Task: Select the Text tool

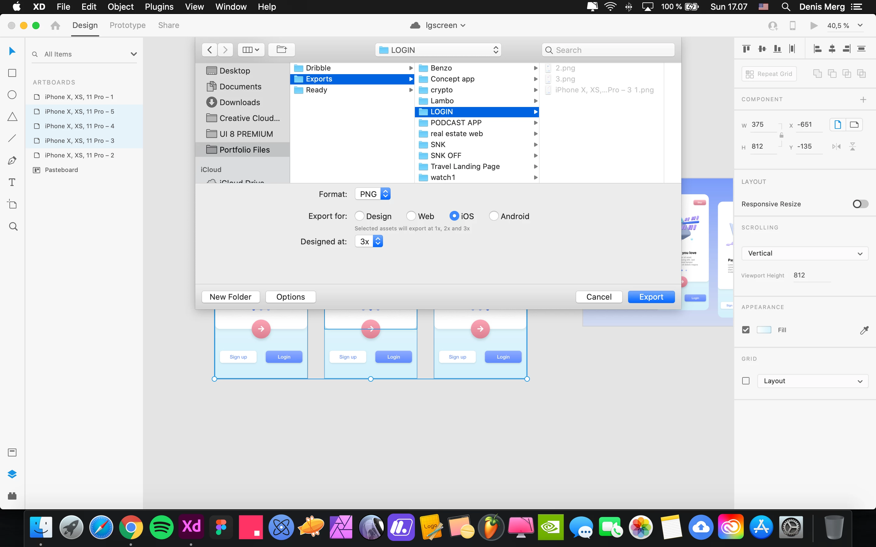Action: click(x=12, y=182)
